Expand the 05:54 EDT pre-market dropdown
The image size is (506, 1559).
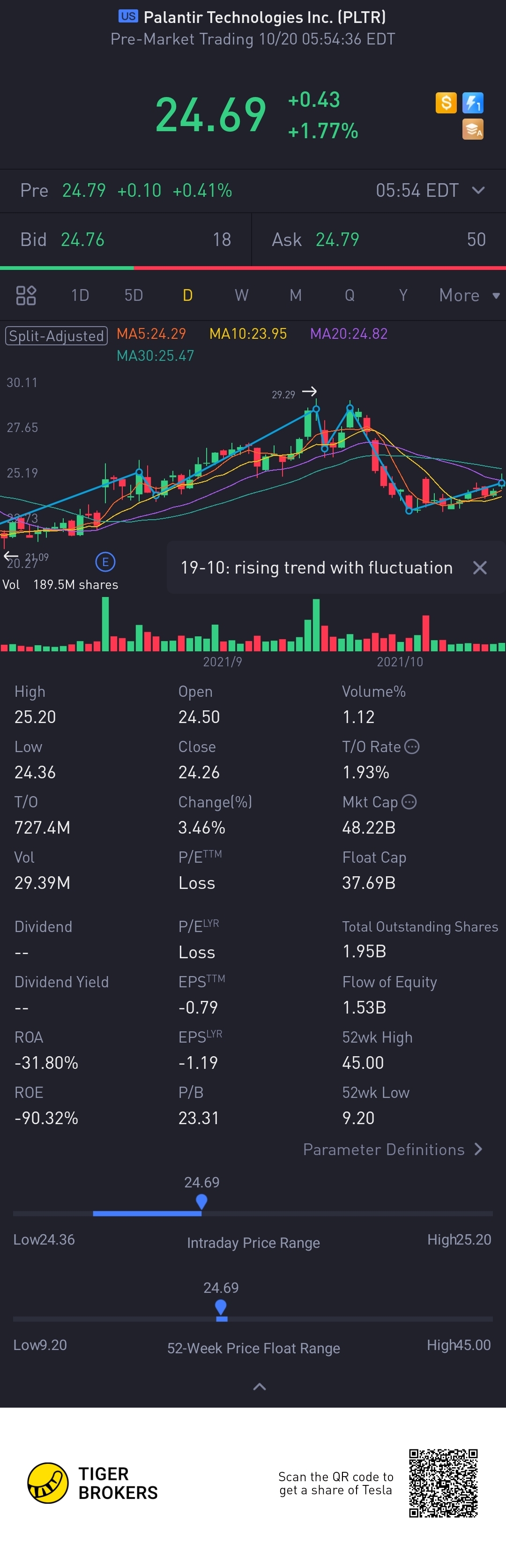click(x=477, y=191)
